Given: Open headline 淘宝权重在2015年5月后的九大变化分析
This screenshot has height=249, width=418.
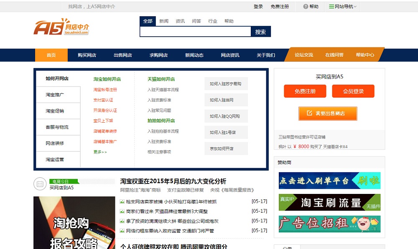Looking at the screenshot, I should pyautogui.click(x=173, y=181).
